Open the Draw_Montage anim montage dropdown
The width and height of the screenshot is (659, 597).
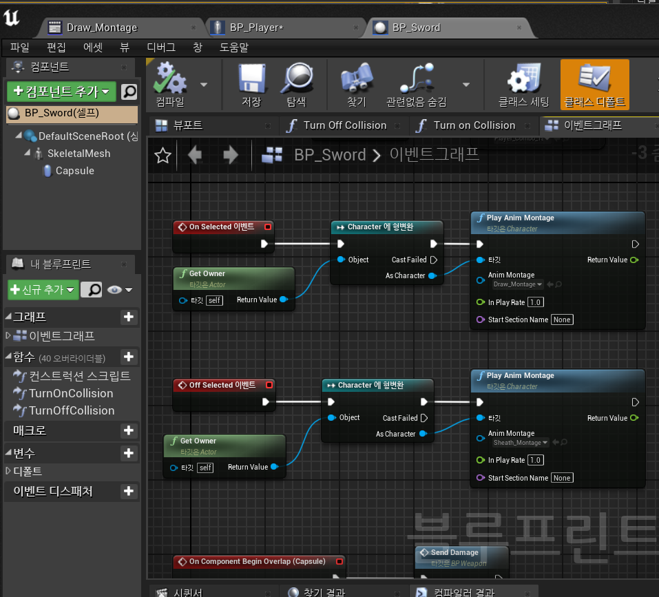[x=518, y=284]
